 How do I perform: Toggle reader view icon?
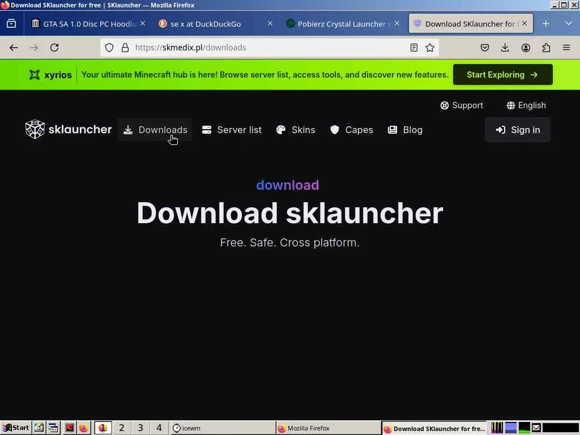coord(414,48)
